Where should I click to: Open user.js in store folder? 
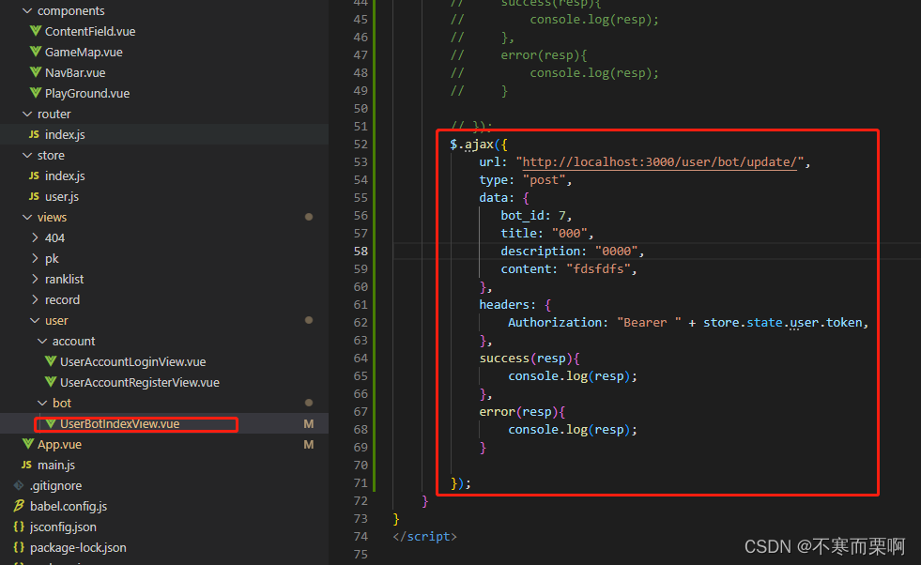click(62, 197)
